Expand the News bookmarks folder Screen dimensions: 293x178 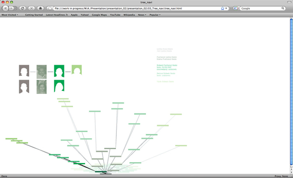click(x=142, y=15)
